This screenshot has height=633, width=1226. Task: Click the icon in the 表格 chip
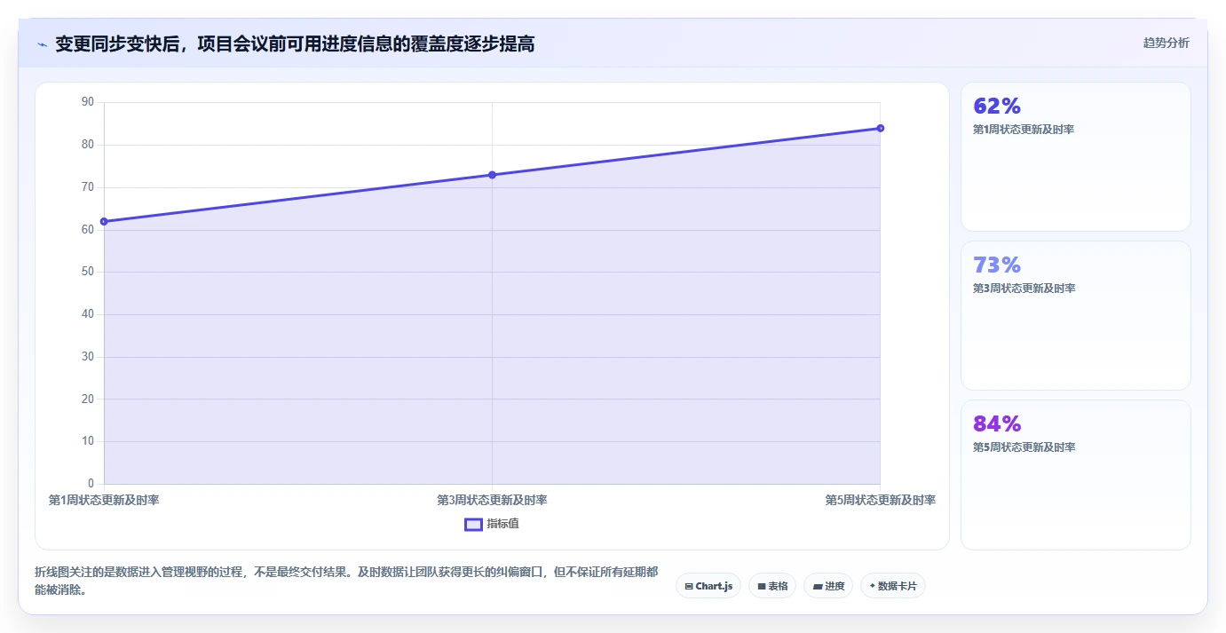(x=762, y=586)
